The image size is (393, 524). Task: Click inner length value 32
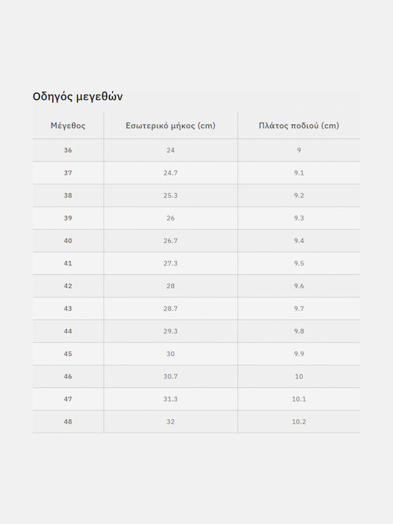pos(170,421)
